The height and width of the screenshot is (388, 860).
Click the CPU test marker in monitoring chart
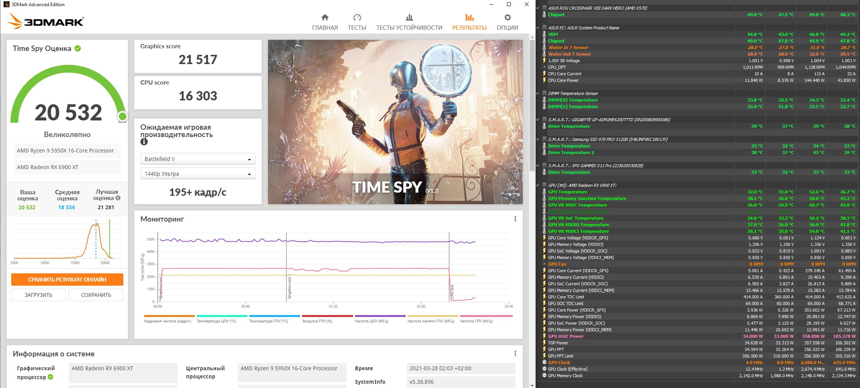click(x=452, y=292)
